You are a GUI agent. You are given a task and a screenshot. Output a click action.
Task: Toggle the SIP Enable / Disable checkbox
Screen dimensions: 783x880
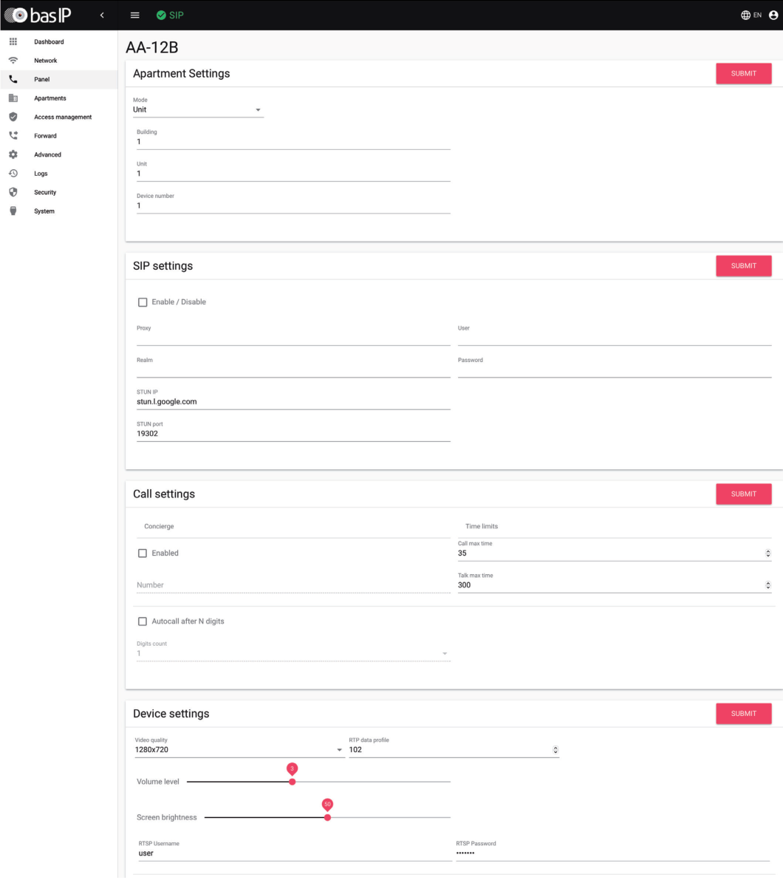143,301
